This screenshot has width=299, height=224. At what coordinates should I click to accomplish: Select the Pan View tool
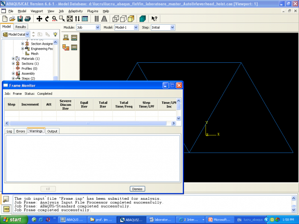[39, 19]
